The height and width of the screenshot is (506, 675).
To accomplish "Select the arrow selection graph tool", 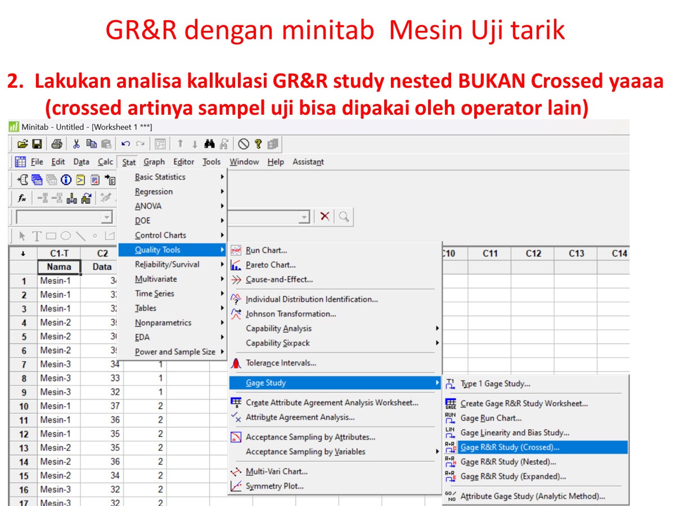I will click(21, 236).
